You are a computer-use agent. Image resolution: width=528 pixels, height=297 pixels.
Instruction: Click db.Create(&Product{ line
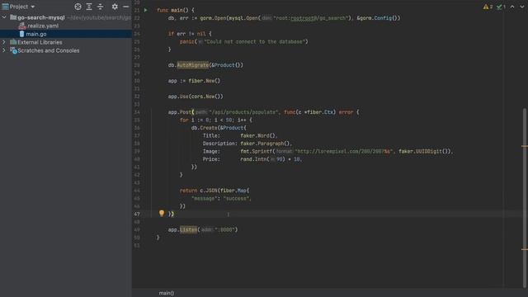tap(219, 128)
